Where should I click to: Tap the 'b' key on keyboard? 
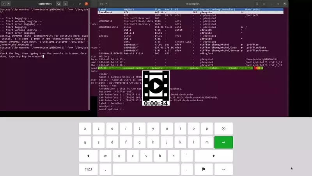click(160, 156)
